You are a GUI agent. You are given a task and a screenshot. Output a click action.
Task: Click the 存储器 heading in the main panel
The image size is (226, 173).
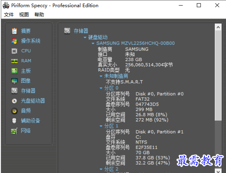(x=81, y=31)
